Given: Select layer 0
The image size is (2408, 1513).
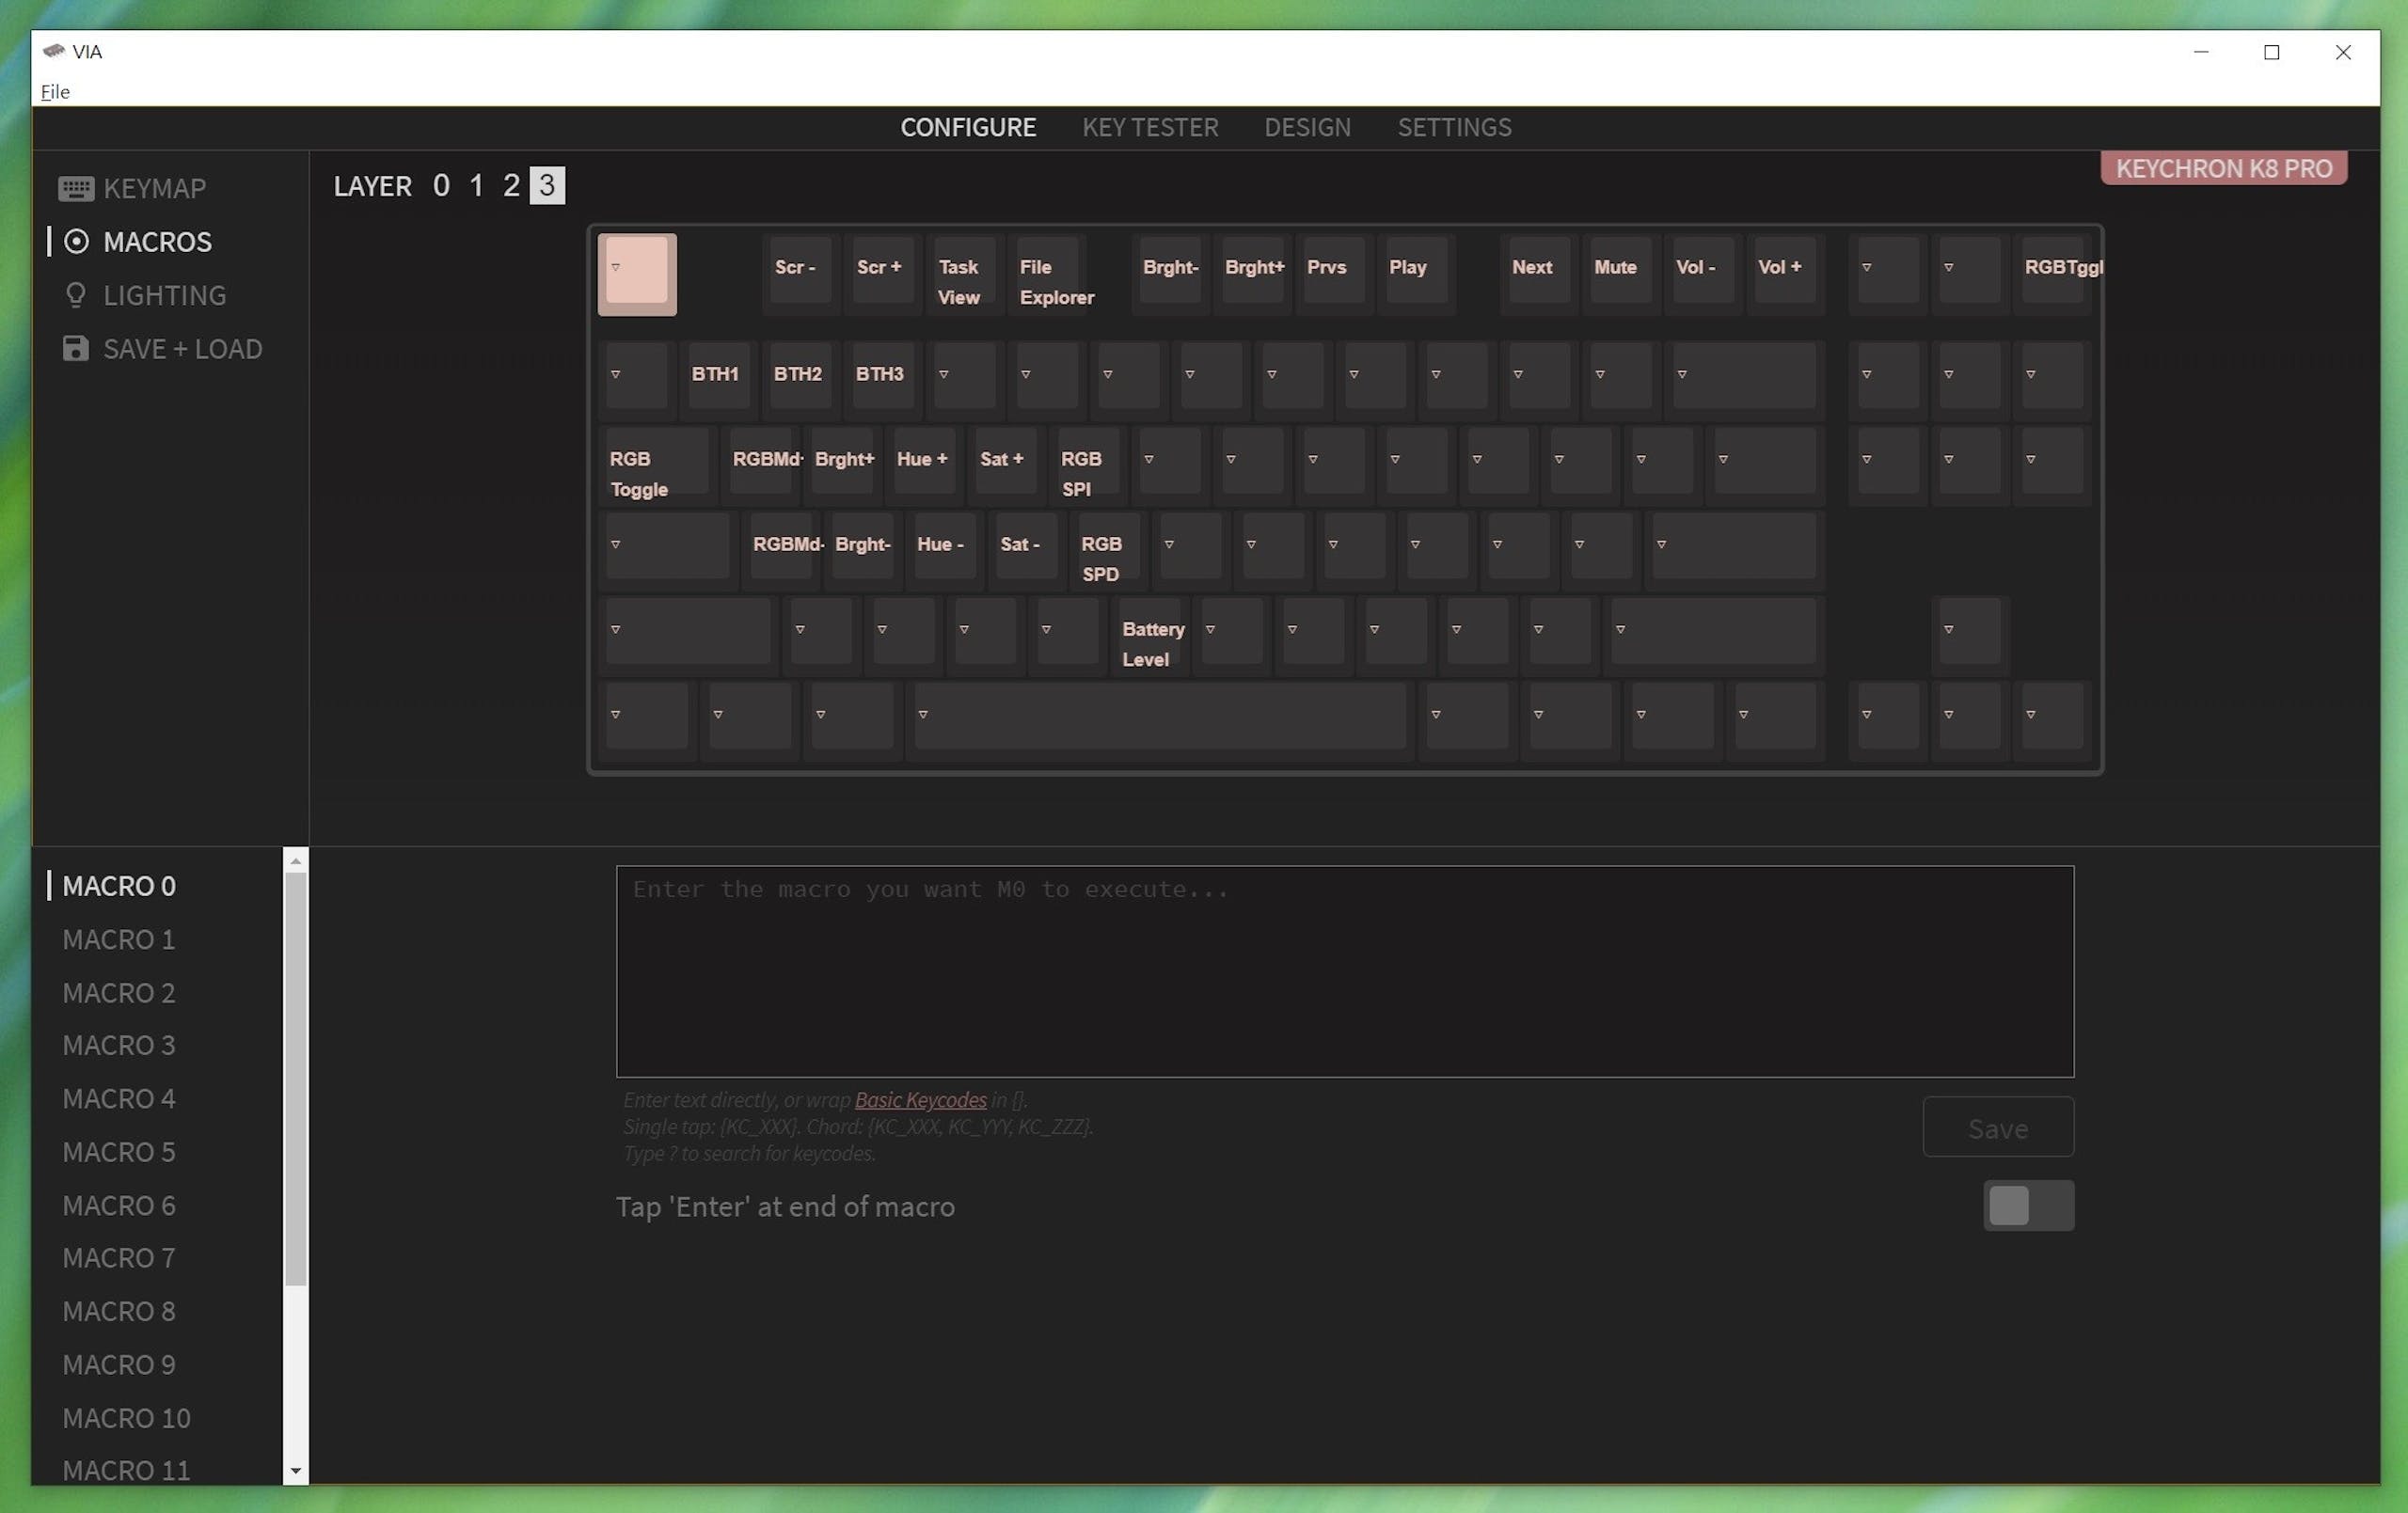Looking at the screenshot, I should pyautogui.click(x=441, y=185).
